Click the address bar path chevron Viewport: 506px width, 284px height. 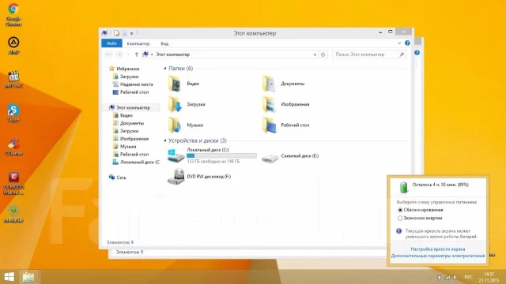[x=152, y=54]
